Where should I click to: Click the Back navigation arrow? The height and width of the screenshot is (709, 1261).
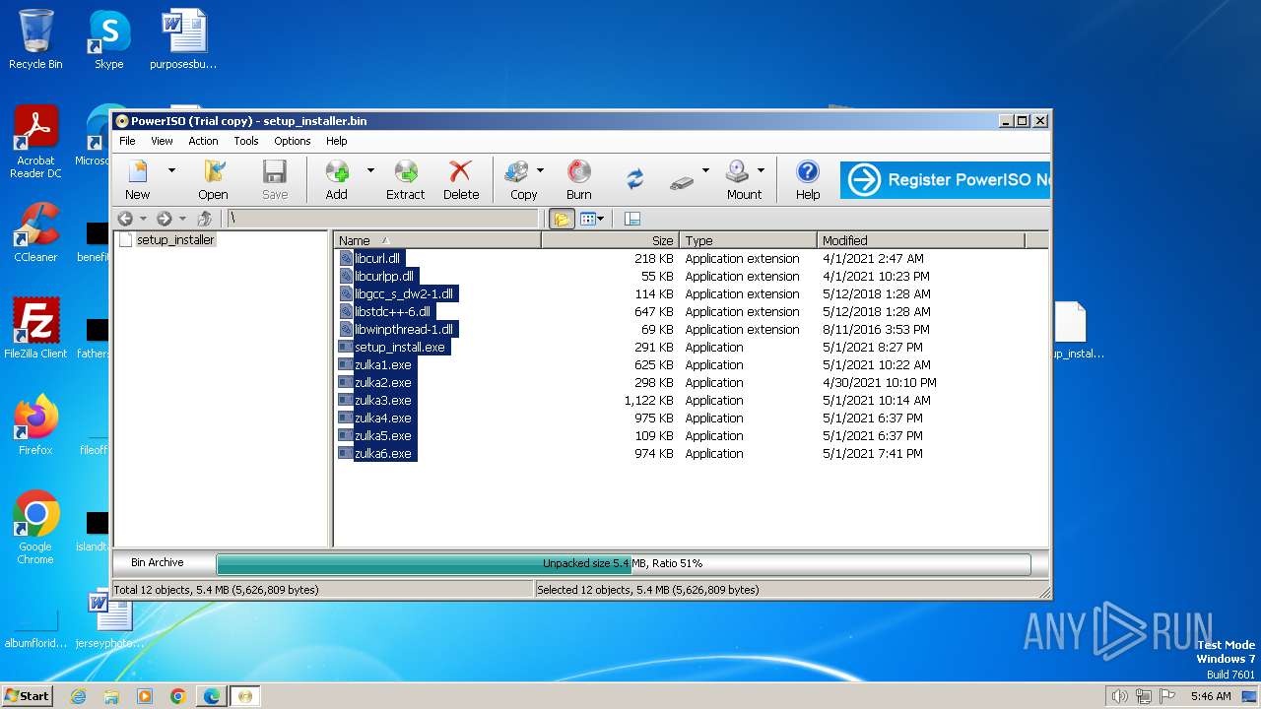(125, 219)
